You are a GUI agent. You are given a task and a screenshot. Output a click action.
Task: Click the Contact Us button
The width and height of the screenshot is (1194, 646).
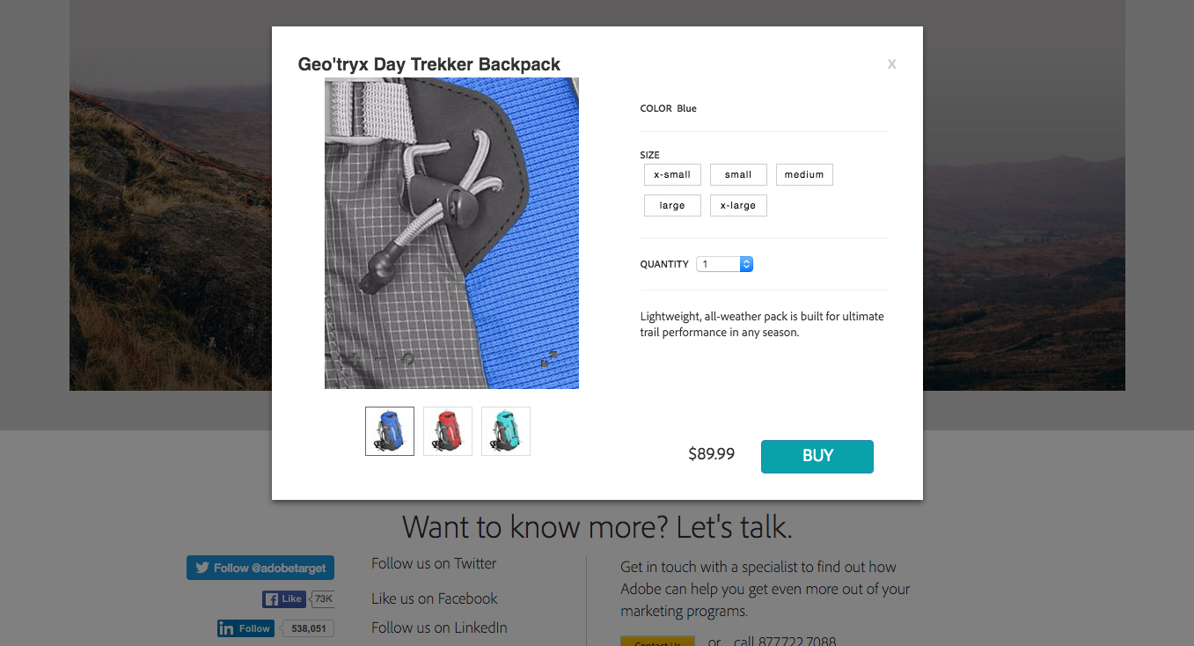click(x=657, y=642)
